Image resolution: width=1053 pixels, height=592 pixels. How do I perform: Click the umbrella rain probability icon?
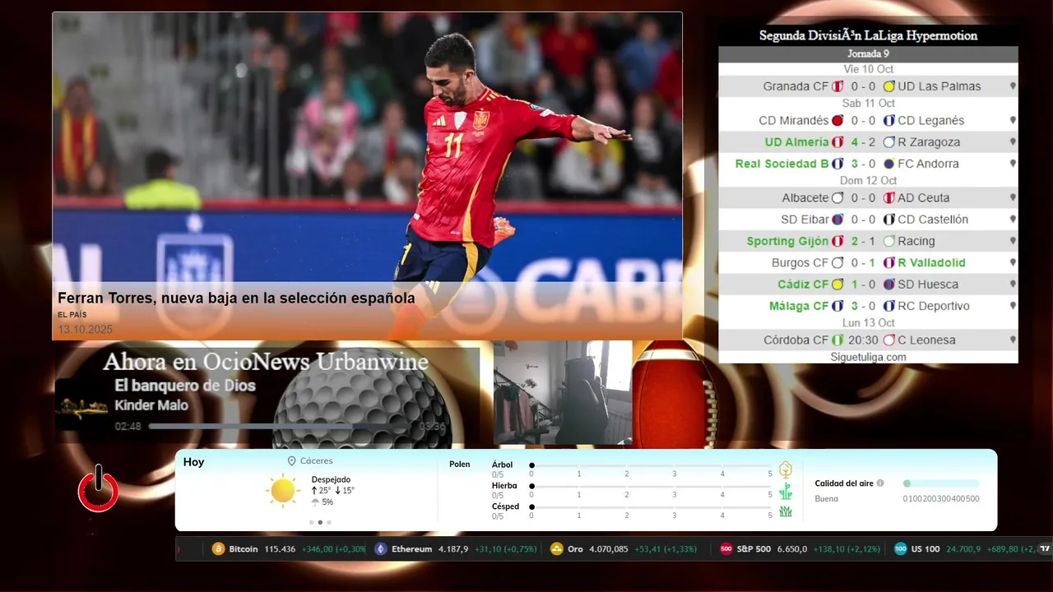click(315, 502)
